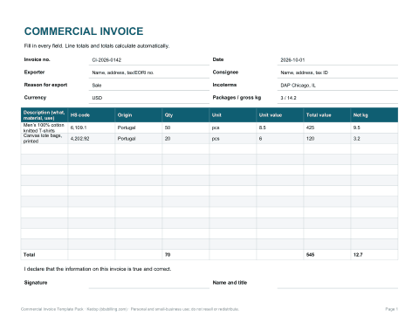Click net kg 9.5 in the T-shirts row
Viewport: 419px width, 324px height.
(x=374, y=128)
